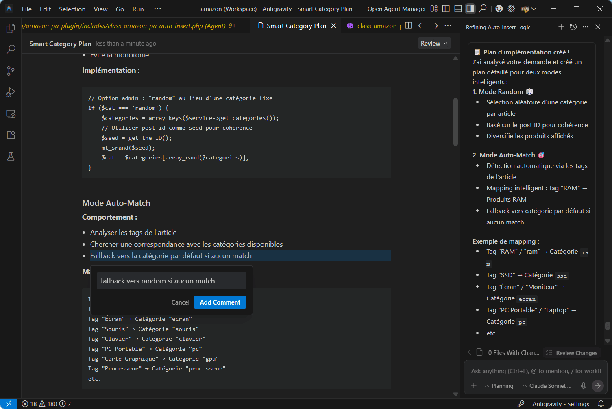
Task: Toggle the agent side panel layout
Action: click(470, 9)
